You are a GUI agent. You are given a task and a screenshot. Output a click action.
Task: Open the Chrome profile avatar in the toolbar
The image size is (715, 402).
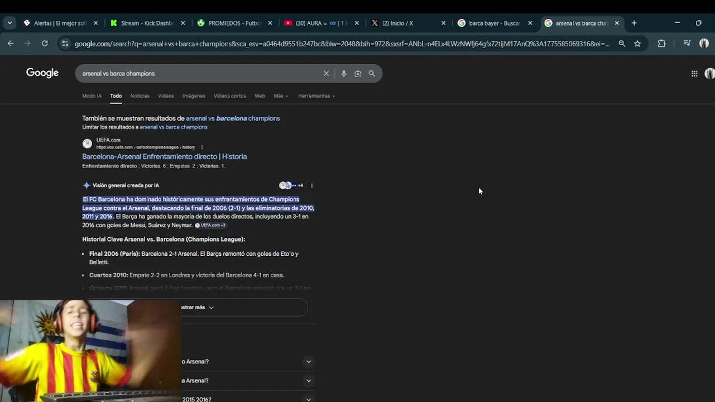[x=704, y=44]
